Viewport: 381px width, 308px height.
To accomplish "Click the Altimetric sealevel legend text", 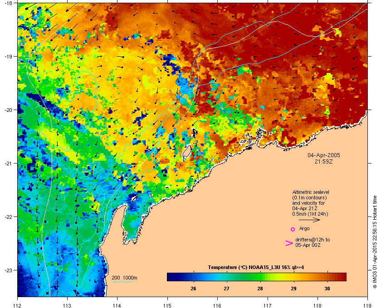I will (x=311, y=192).
